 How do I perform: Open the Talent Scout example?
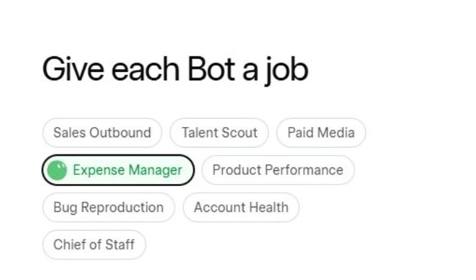pyautogui.click(x=219, y=132)
